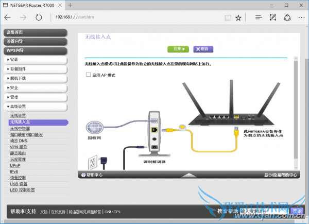This screenshot has width=309, height=224.
Task: Expand the 存储组件 menu section
Action: click(36, 69)
